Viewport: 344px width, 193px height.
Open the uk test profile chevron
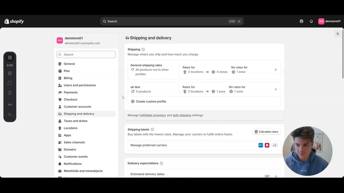pyautogui.click(x=275, y=89)
